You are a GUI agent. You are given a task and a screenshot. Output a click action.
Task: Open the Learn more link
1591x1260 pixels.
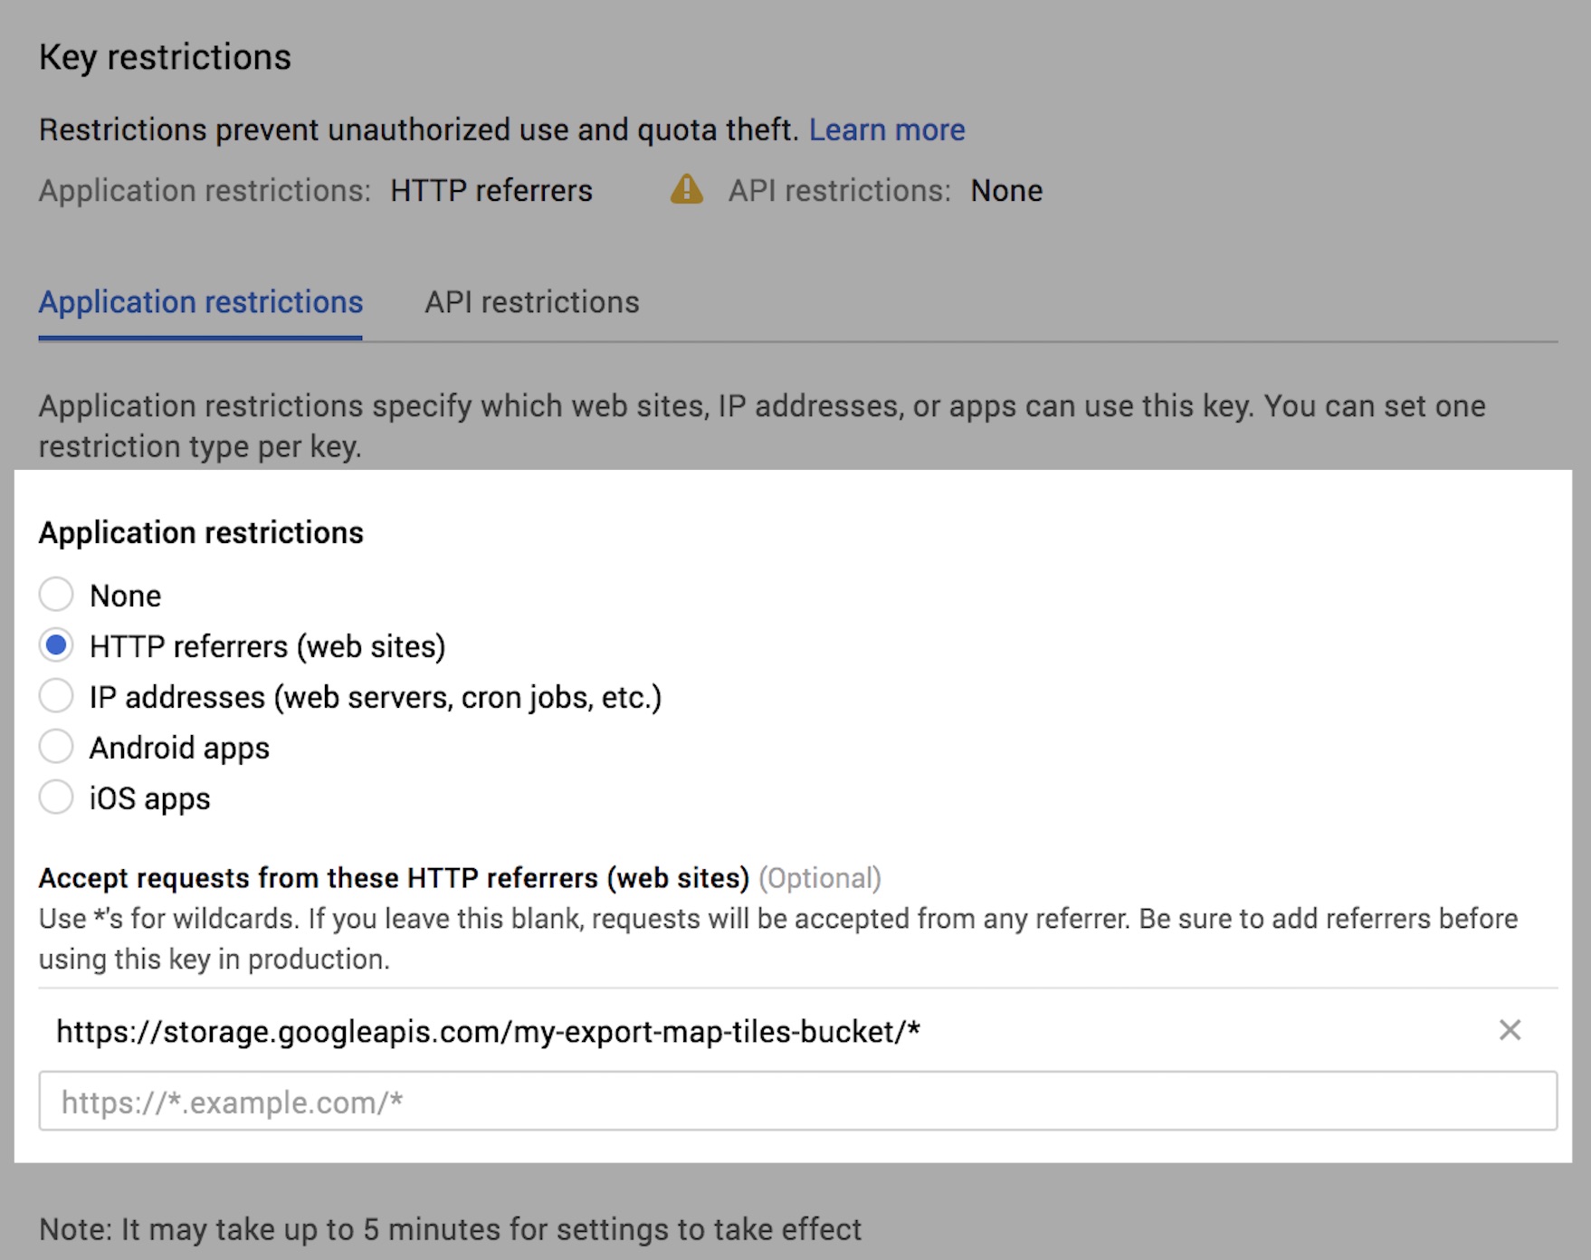point(886,130)
